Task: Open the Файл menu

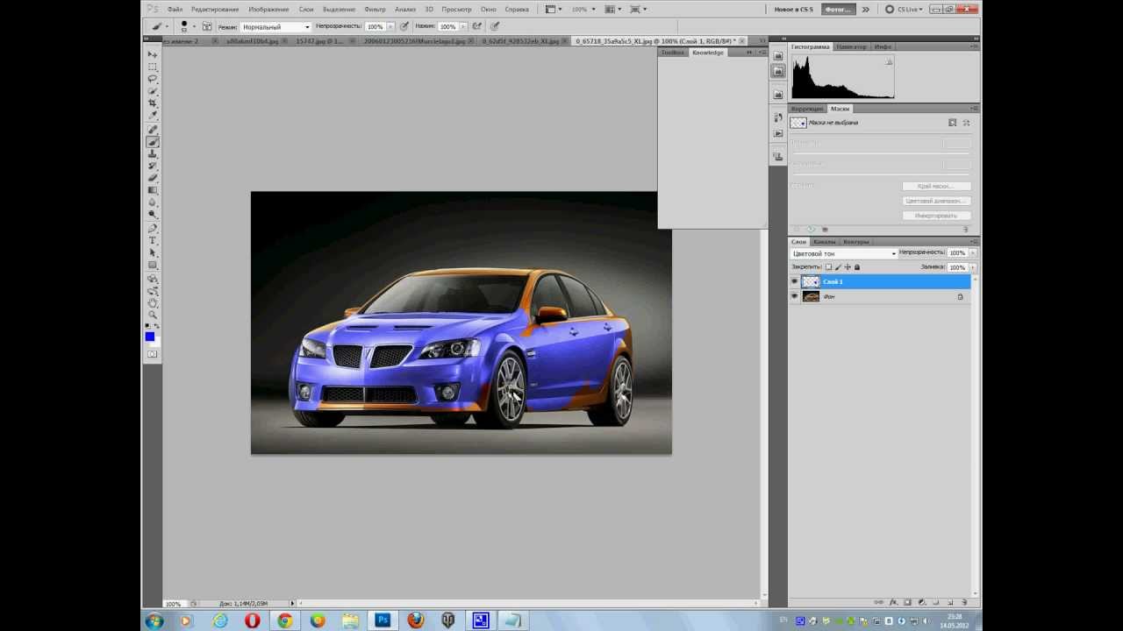Action: 175,10
